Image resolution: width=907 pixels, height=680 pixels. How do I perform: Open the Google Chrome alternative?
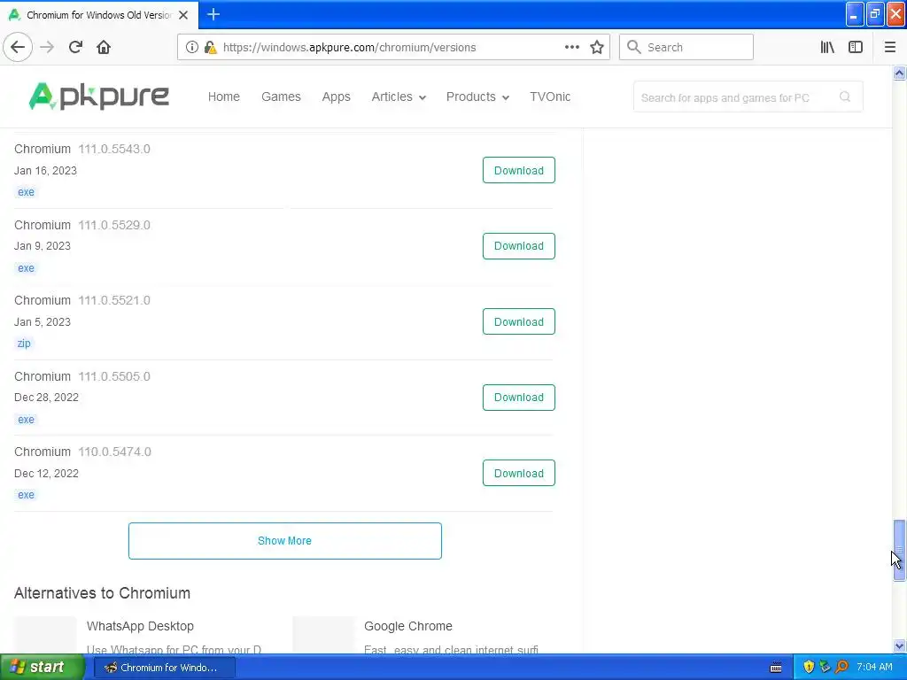[x=407, y=626]
